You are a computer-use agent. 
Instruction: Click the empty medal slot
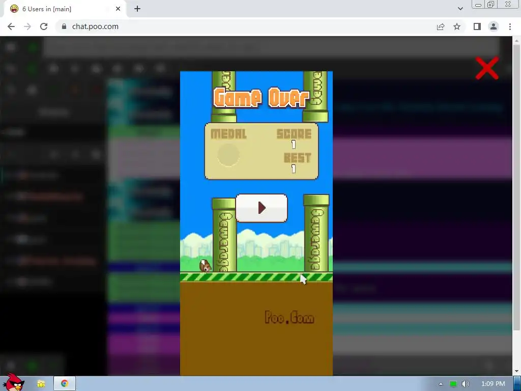point(228,155)
